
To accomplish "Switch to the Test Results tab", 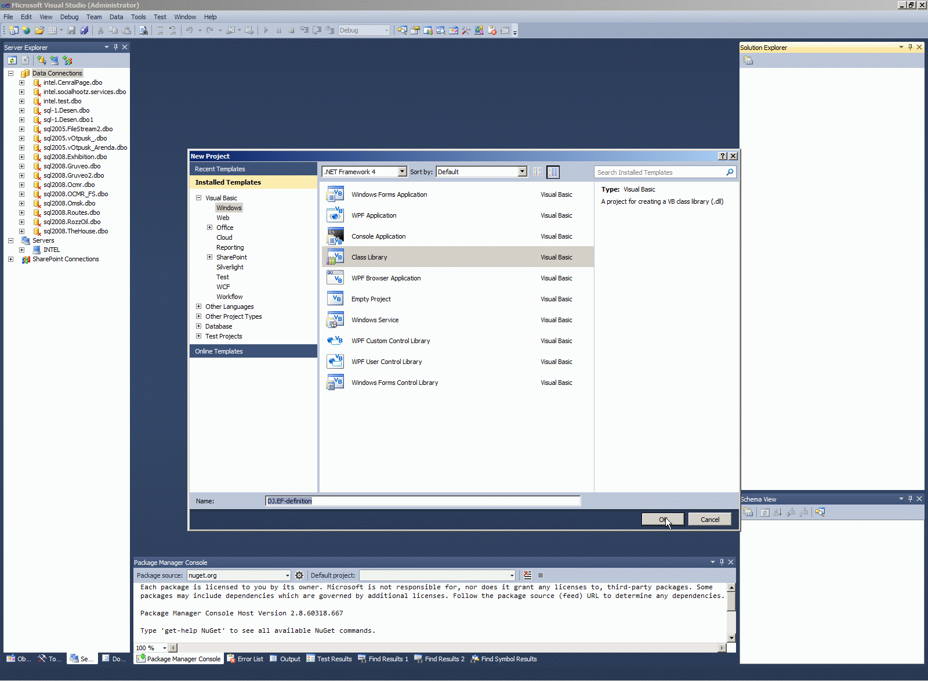I will [329, 659].
